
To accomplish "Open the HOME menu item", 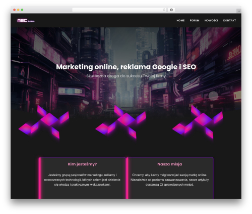I will pos(180,20).
